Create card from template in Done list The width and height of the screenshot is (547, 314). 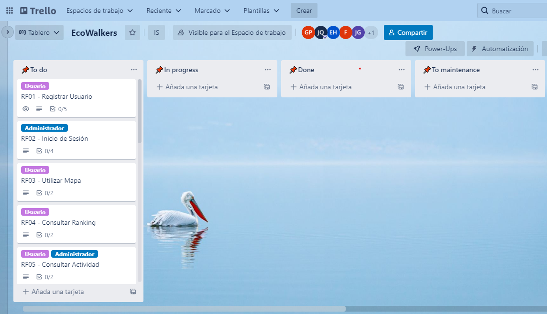(401, 87)
